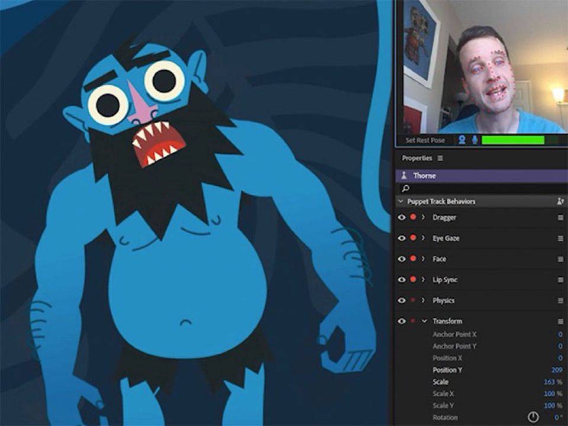Collapse the Puppet Track Behaviors section
This screenshot has height=426, width=568.
pyautogui.click(x=401, y=202)
